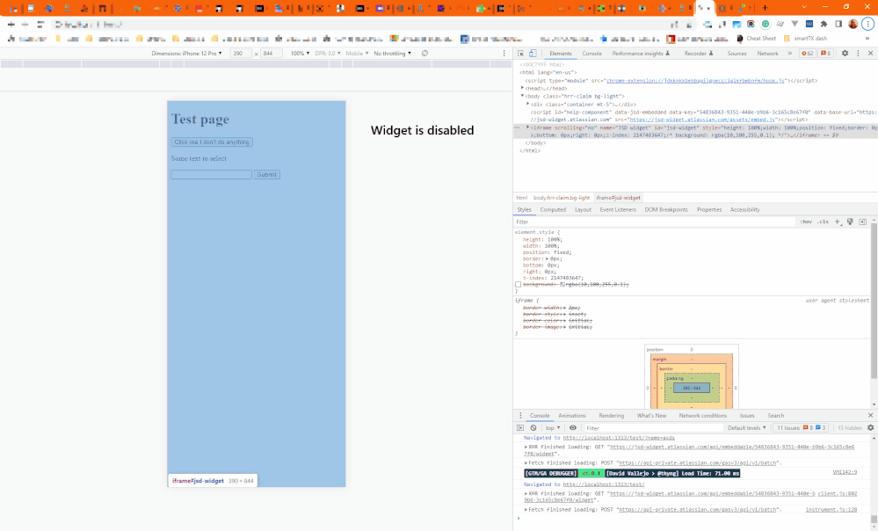This screenshot has height=531, width=878.
Task: Open the instrument.js:128 source link
Action: click(x=831, y=510)
